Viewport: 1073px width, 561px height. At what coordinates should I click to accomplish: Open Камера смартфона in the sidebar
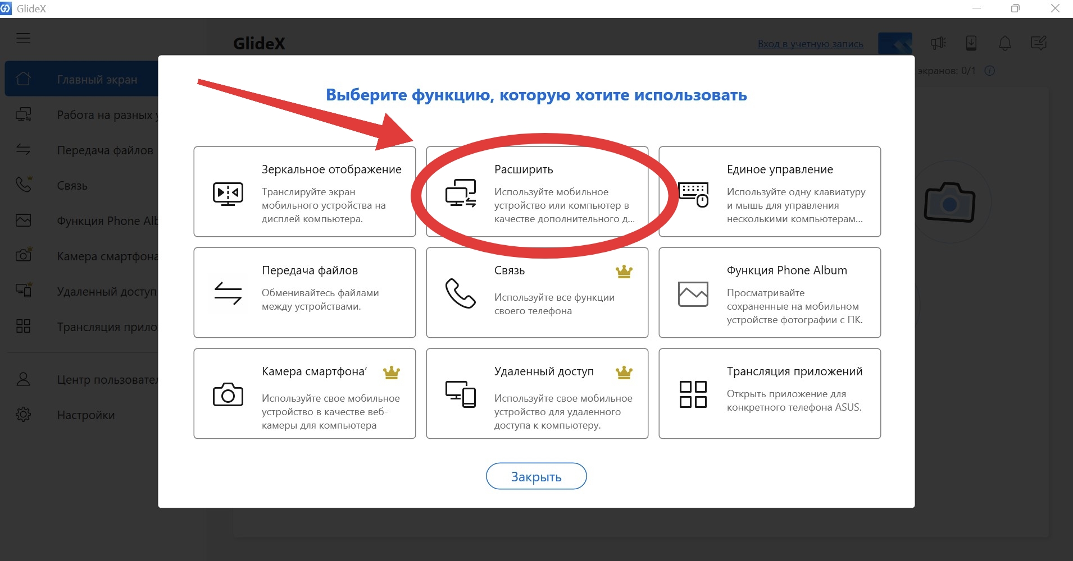(81, 256)
